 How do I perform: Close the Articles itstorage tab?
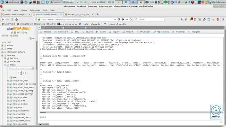[x=29, y=14]
